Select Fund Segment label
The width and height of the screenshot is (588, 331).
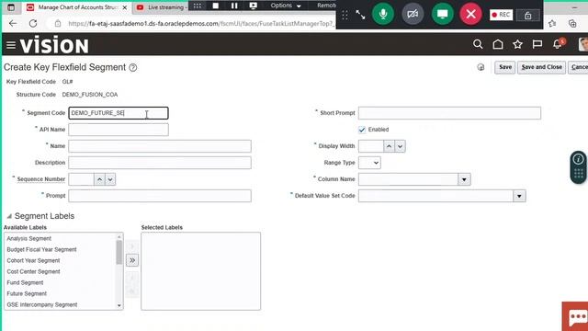coord(25,282)
